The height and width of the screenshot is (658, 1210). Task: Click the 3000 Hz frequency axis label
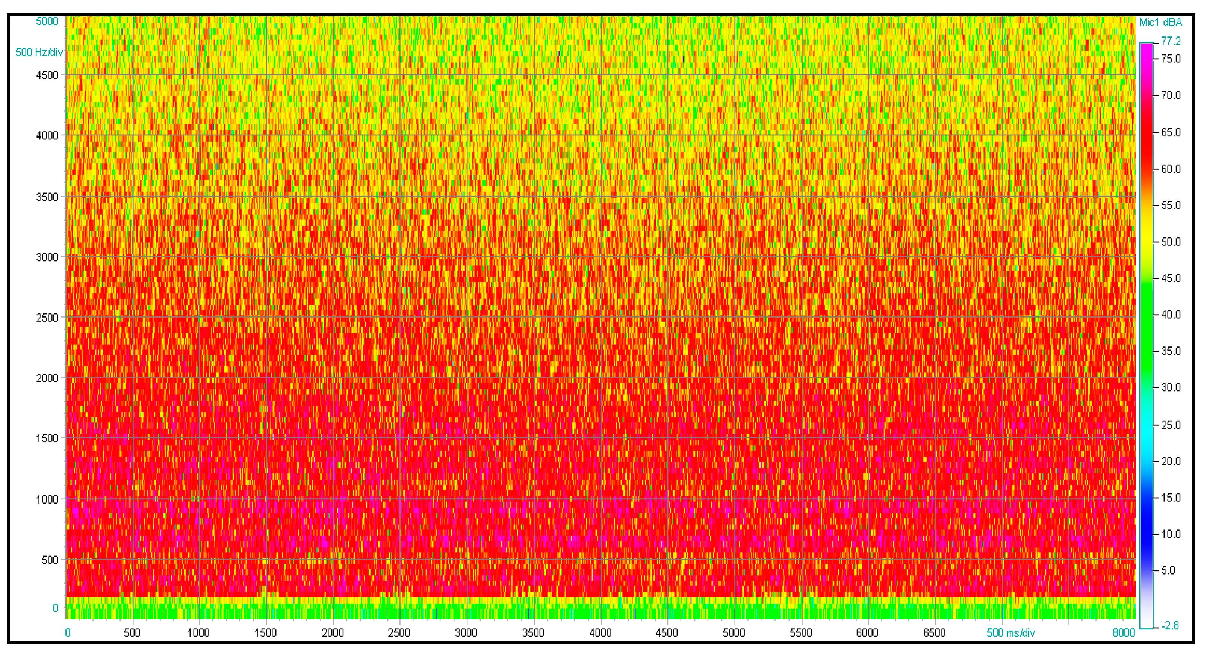pos(47,257)
